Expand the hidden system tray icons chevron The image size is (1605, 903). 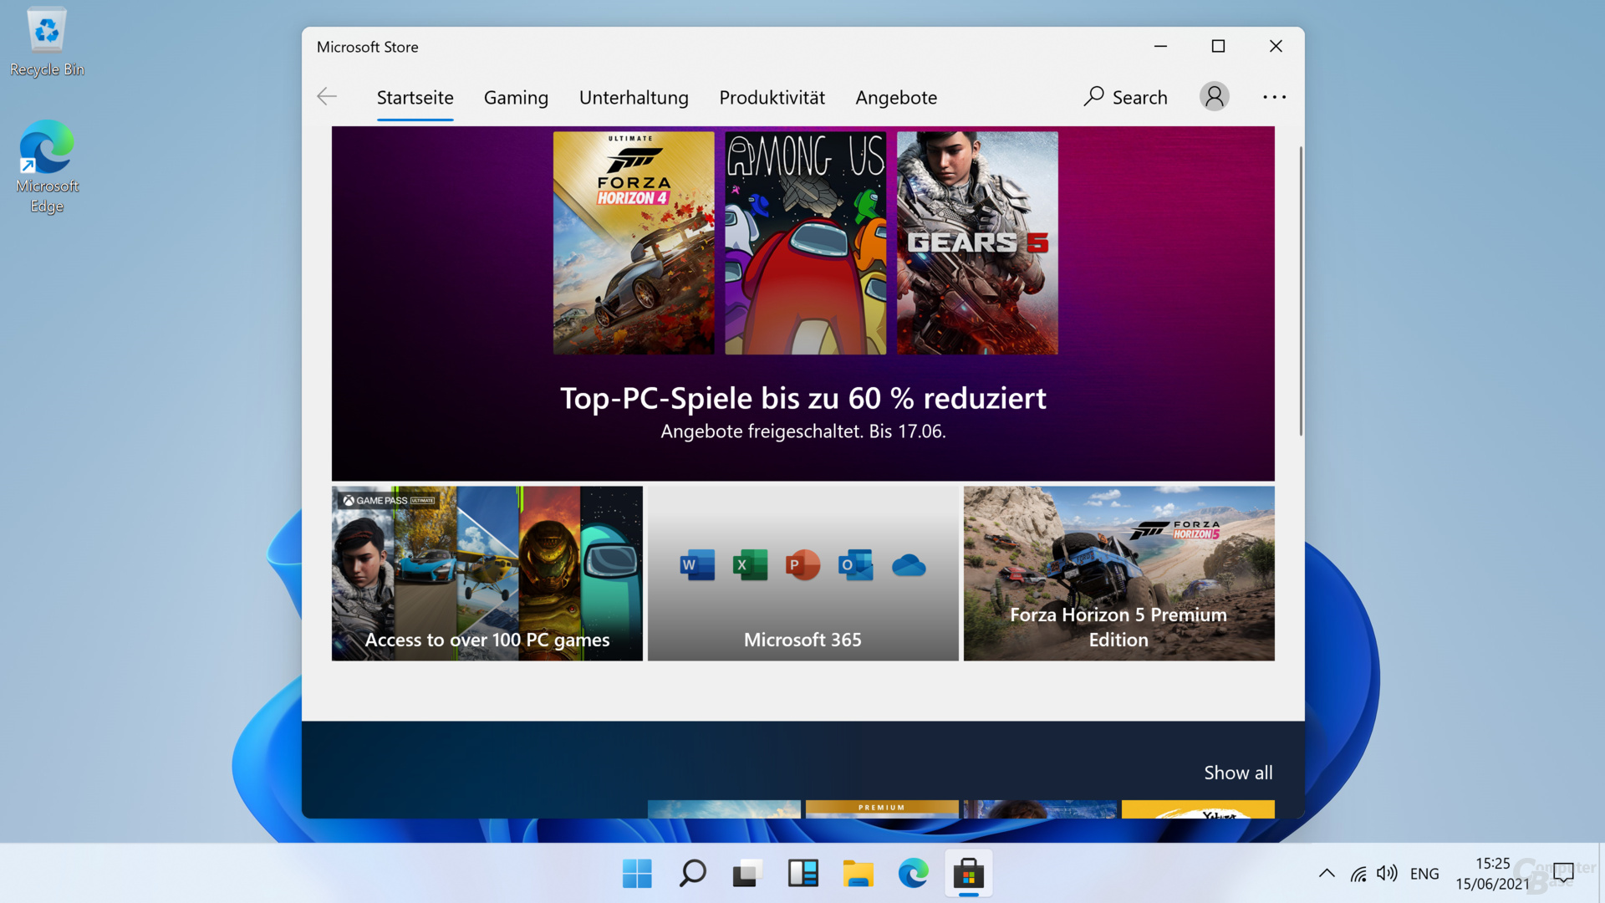(x=1327, y=874)
